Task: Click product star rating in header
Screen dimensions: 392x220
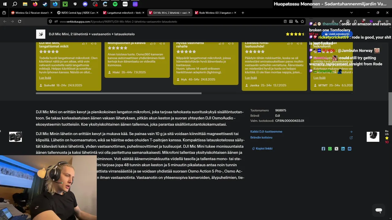Action: 296,34
